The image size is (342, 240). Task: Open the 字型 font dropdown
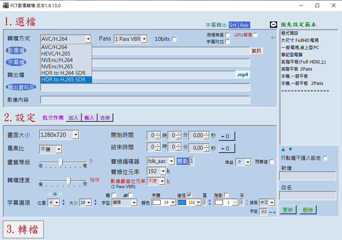(x=134, y=202)
